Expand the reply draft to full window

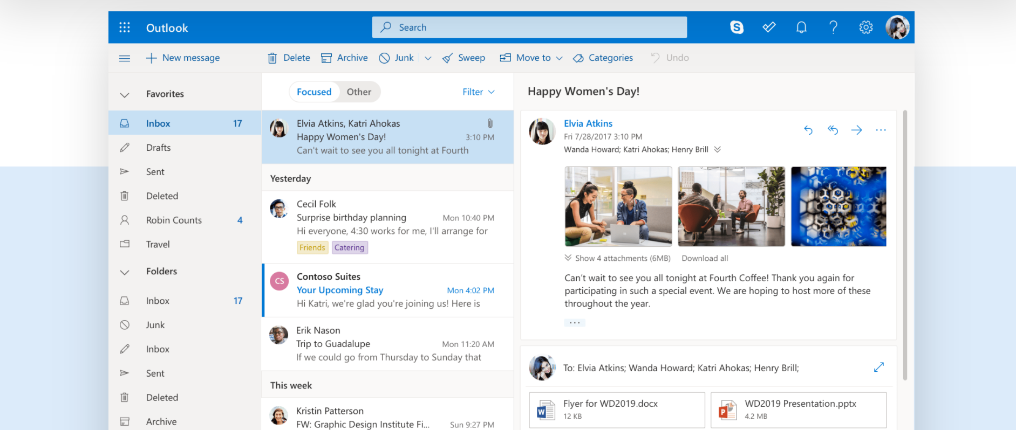(x=879, y=367)
